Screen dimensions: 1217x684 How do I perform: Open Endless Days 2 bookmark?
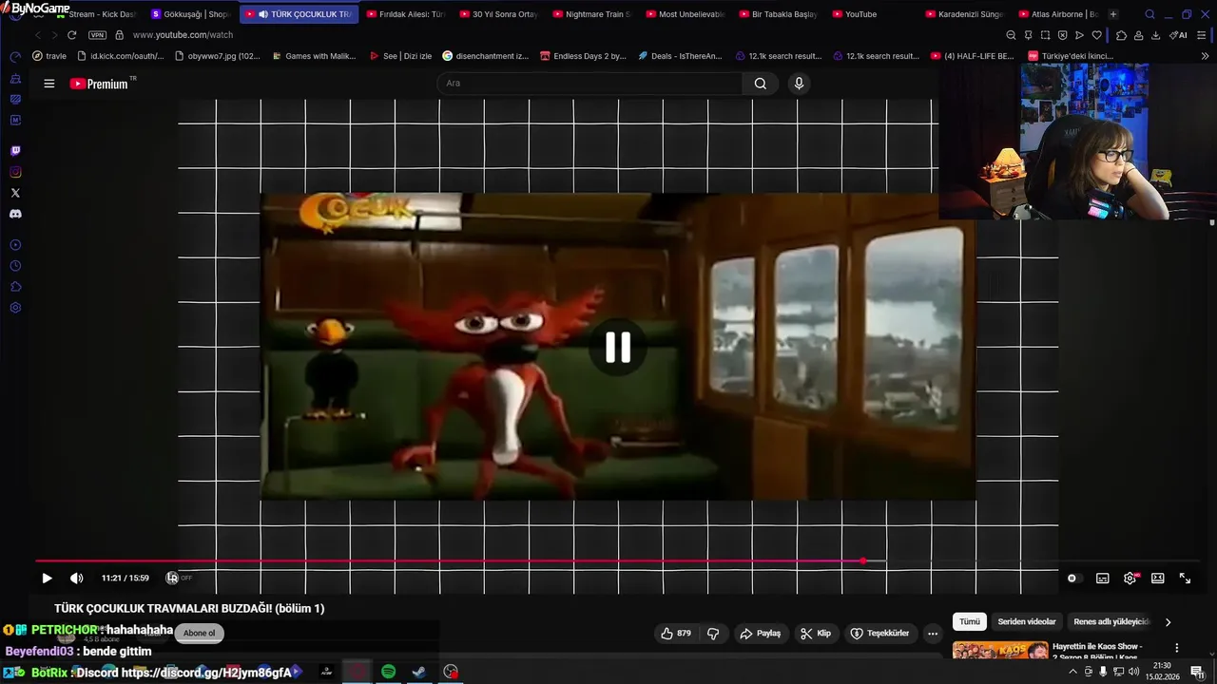click(582, 56)
